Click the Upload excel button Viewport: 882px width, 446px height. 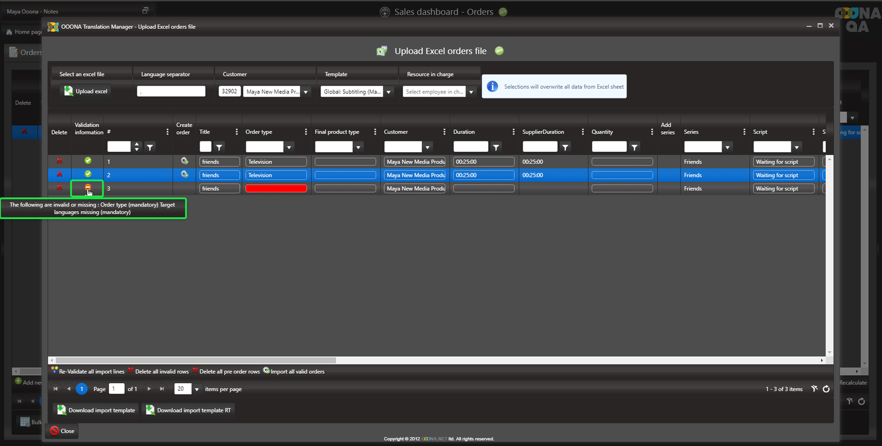click(x=86, y=91)
